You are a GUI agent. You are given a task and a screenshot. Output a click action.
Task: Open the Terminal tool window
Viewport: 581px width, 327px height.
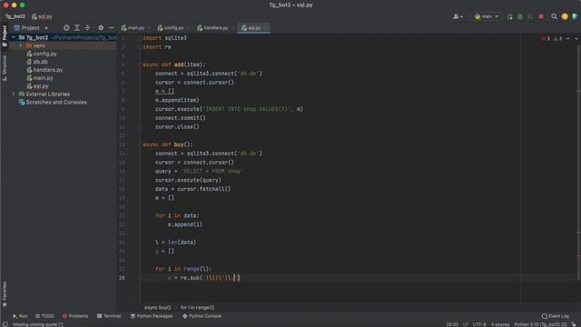[x=109, y=316]
